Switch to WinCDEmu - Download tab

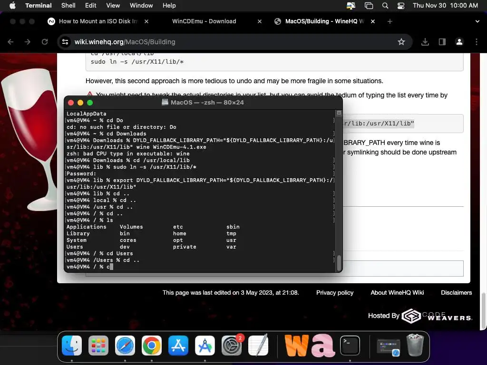point(204,21)
